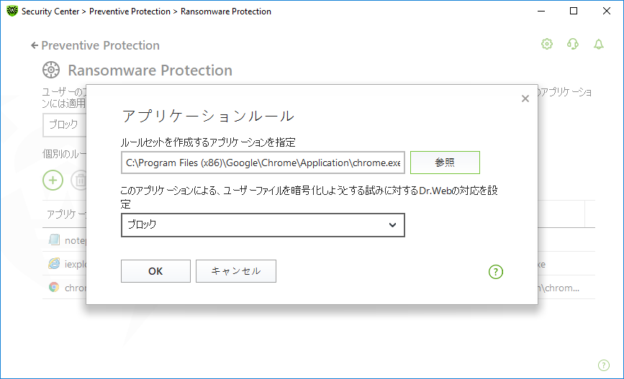
Task: Expand the ブロック action dropdown in the dialog
Action: click(x=263, y=225)
